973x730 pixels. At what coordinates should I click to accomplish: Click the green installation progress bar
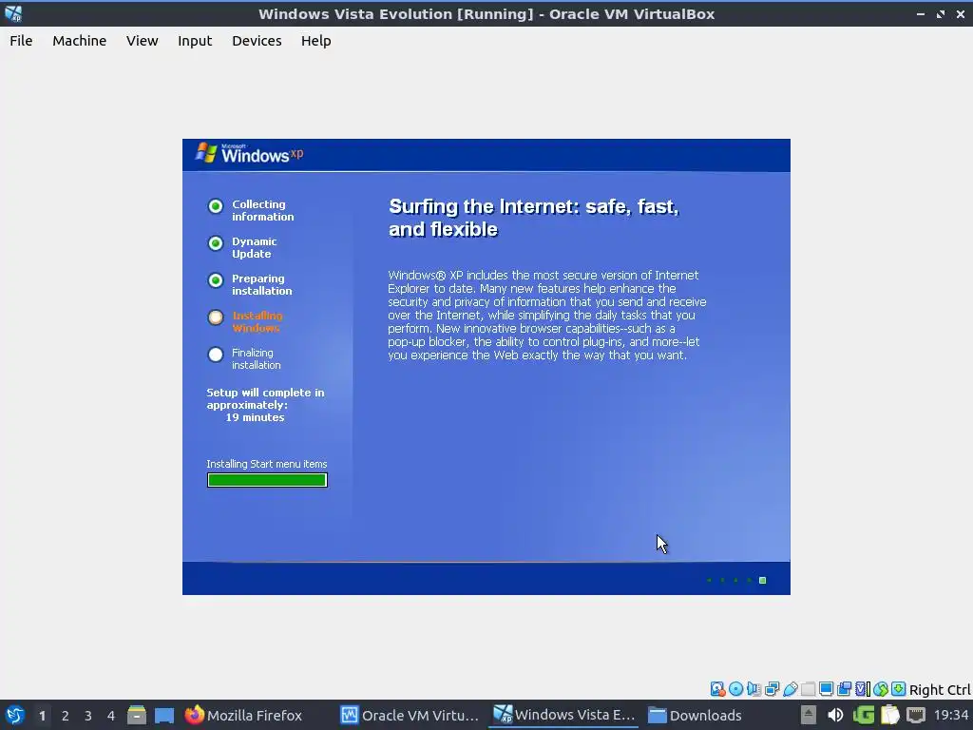tap(267, 480)
